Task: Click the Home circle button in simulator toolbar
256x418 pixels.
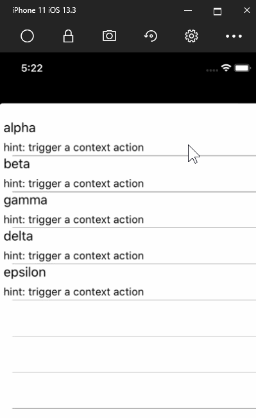Action: tap(27, 36)
